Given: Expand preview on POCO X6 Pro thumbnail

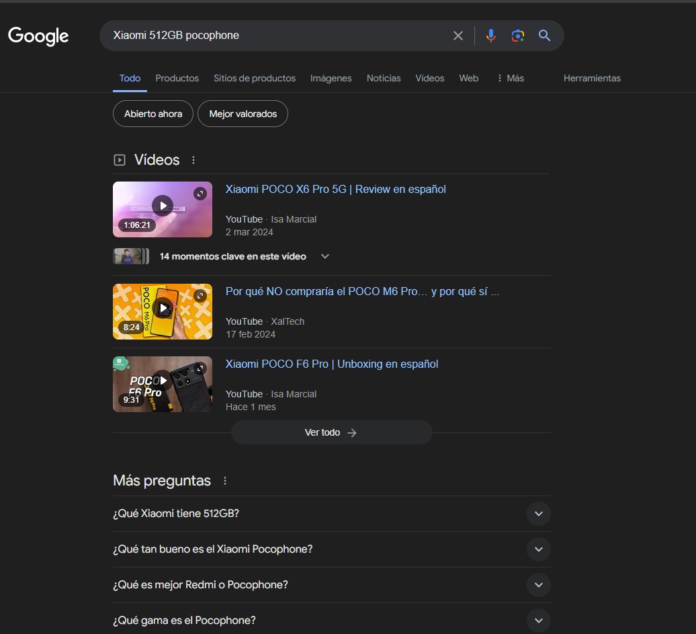Looking at the screenshot, I should pos(200,194).
